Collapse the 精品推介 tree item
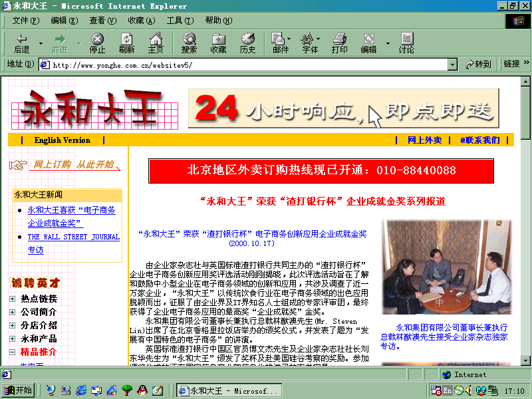 pos(13,352)
